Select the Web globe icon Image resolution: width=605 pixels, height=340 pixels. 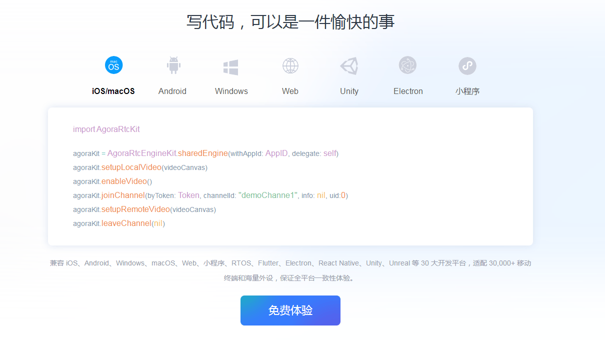click(290, 66)
